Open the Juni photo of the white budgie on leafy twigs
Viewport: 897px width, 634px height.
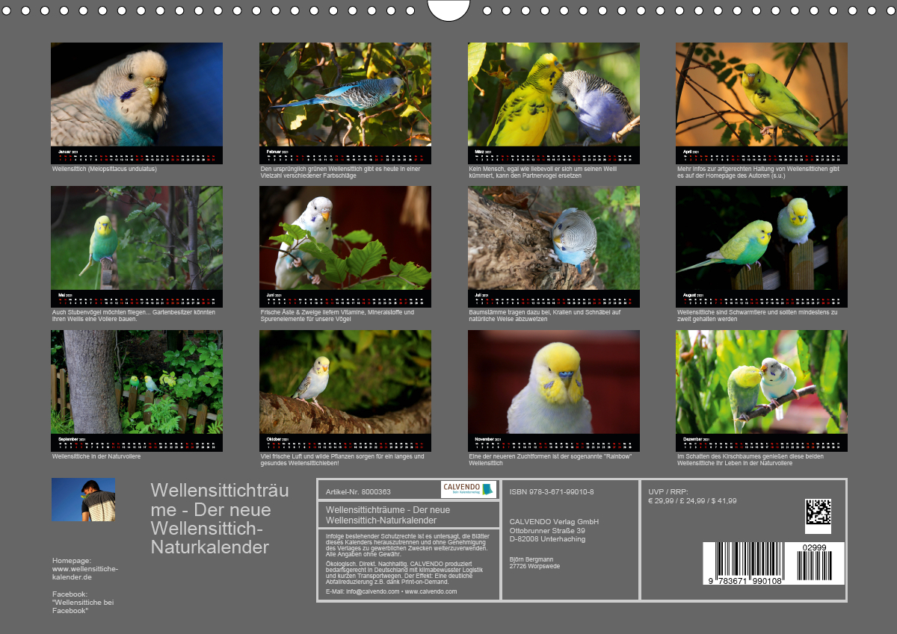(345, 238)
